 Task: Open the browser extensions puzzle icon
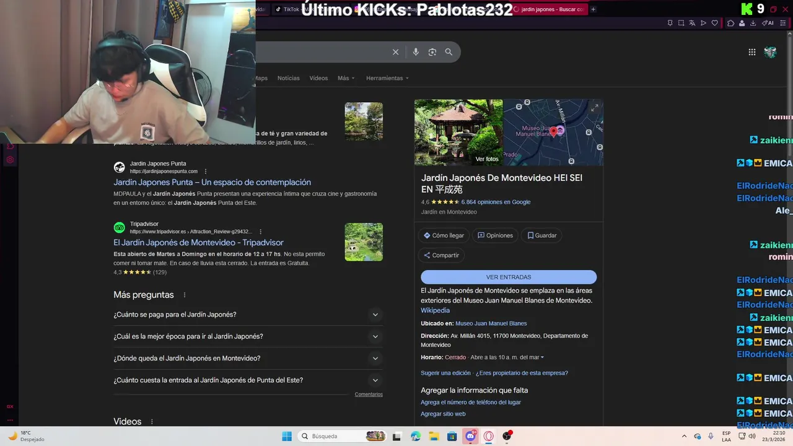pos(730,23)
